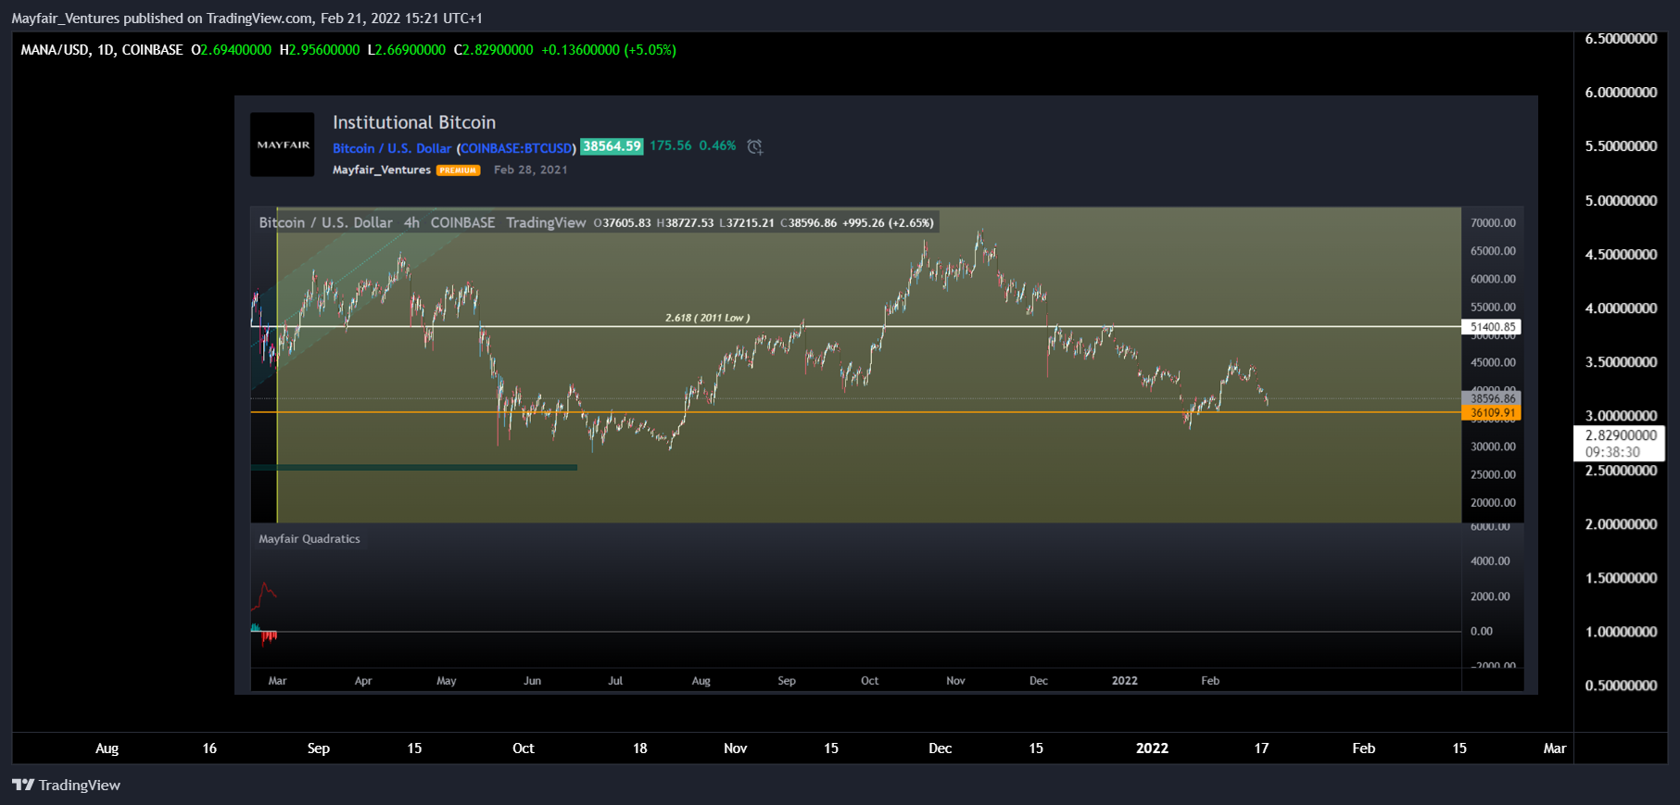Viewport: 1680px width, 805px height.
Task: Click the Feb 28, 2021 publish date
Action: [x=530, y=170]
